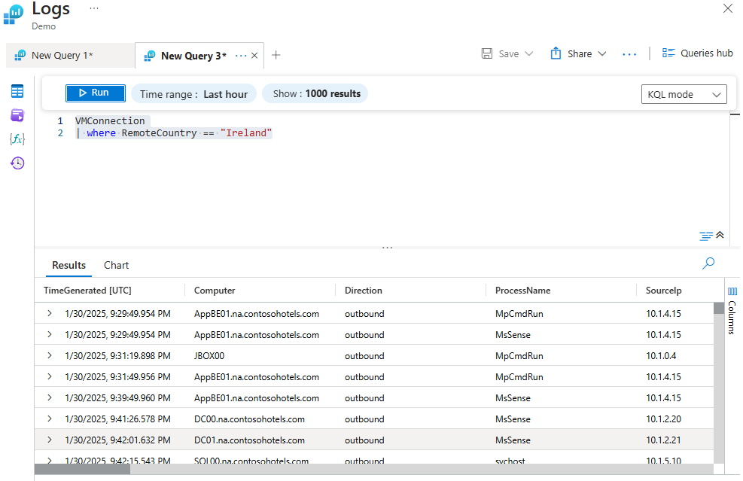Click the Share button
The width and height of the screenshot is (743, 481).
click(571, 53)
